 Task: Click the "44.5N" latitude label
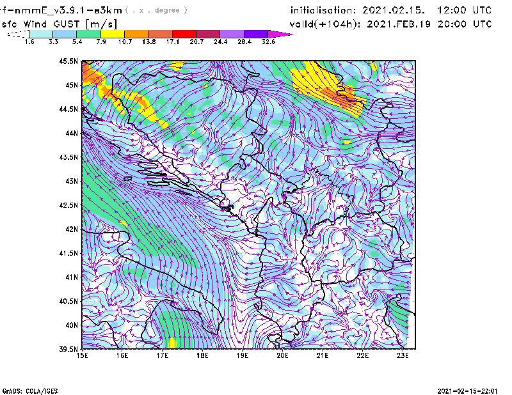68,109
